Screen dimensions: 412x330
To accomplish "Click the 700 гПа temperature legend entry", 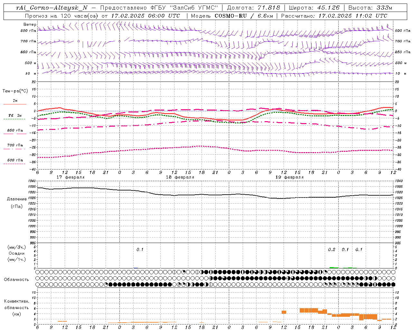I will coord(15,145).
